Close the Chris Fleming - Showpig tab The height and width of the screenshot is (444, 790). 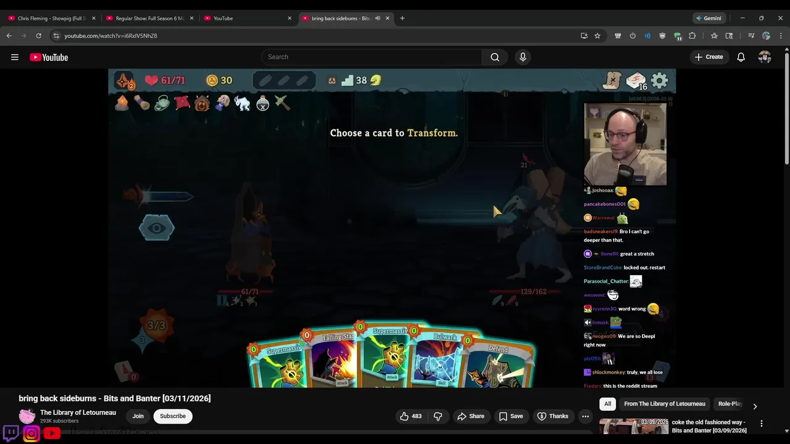click(94, 18)
